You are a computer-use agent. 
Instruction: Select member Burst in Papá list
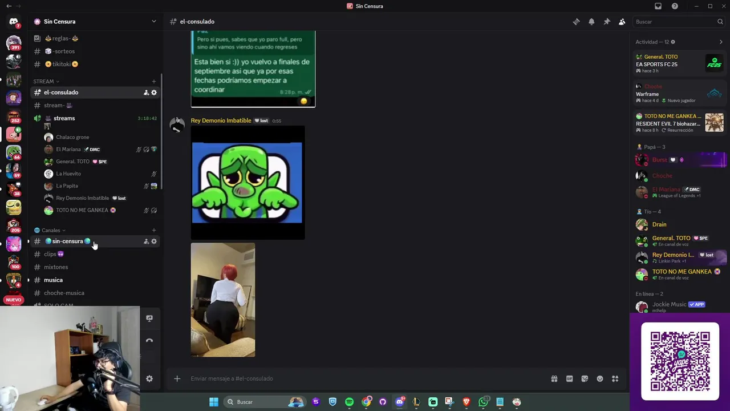(x=680, y=160)
